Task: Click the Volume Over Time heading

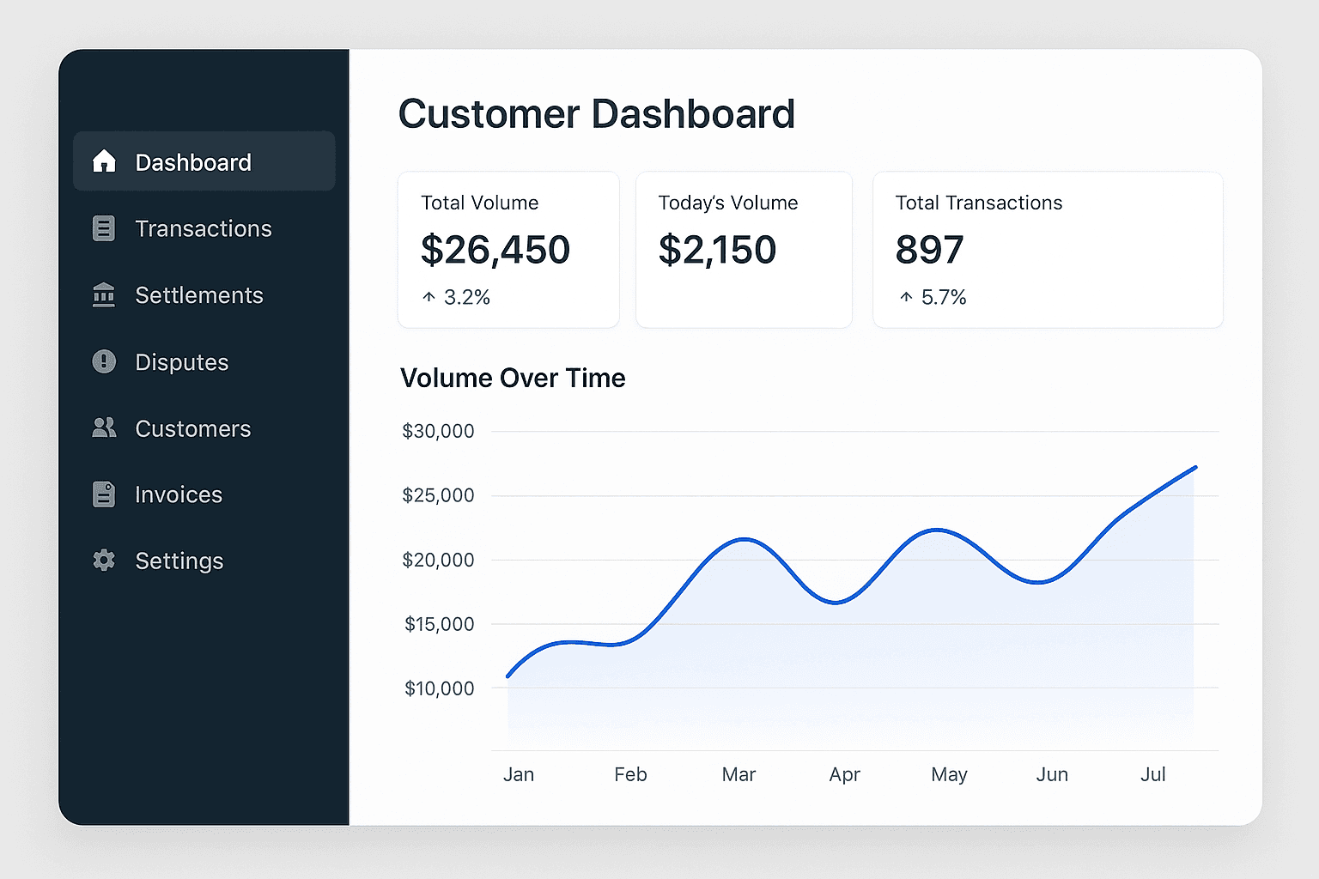Action: pyautogui.click(x=513, y=378)
